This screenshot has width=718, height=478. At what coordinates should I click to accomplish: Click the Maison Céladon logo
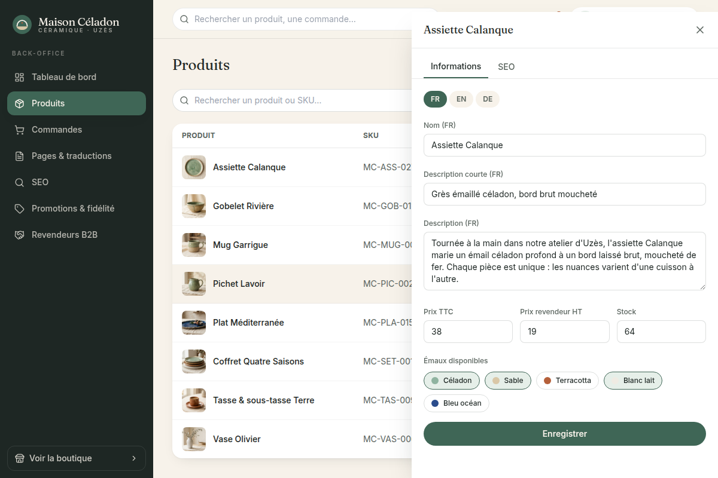click(22, 24)
